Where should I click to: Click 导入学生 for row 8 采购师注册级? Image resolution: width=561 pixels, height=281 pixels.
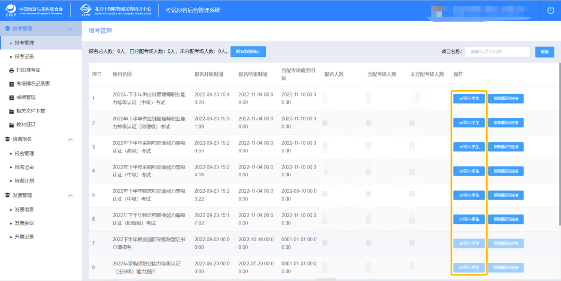coord(469,268)
